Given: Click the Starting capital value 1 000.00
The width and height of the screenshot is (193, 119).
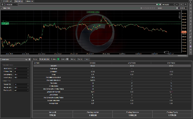Looking at the screenshot, I should coord(93,115).
